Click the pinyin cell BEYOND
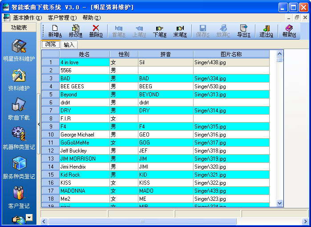The height and width of the screenshot is (227, 311). pyautogui.click(x=166, y=95)
